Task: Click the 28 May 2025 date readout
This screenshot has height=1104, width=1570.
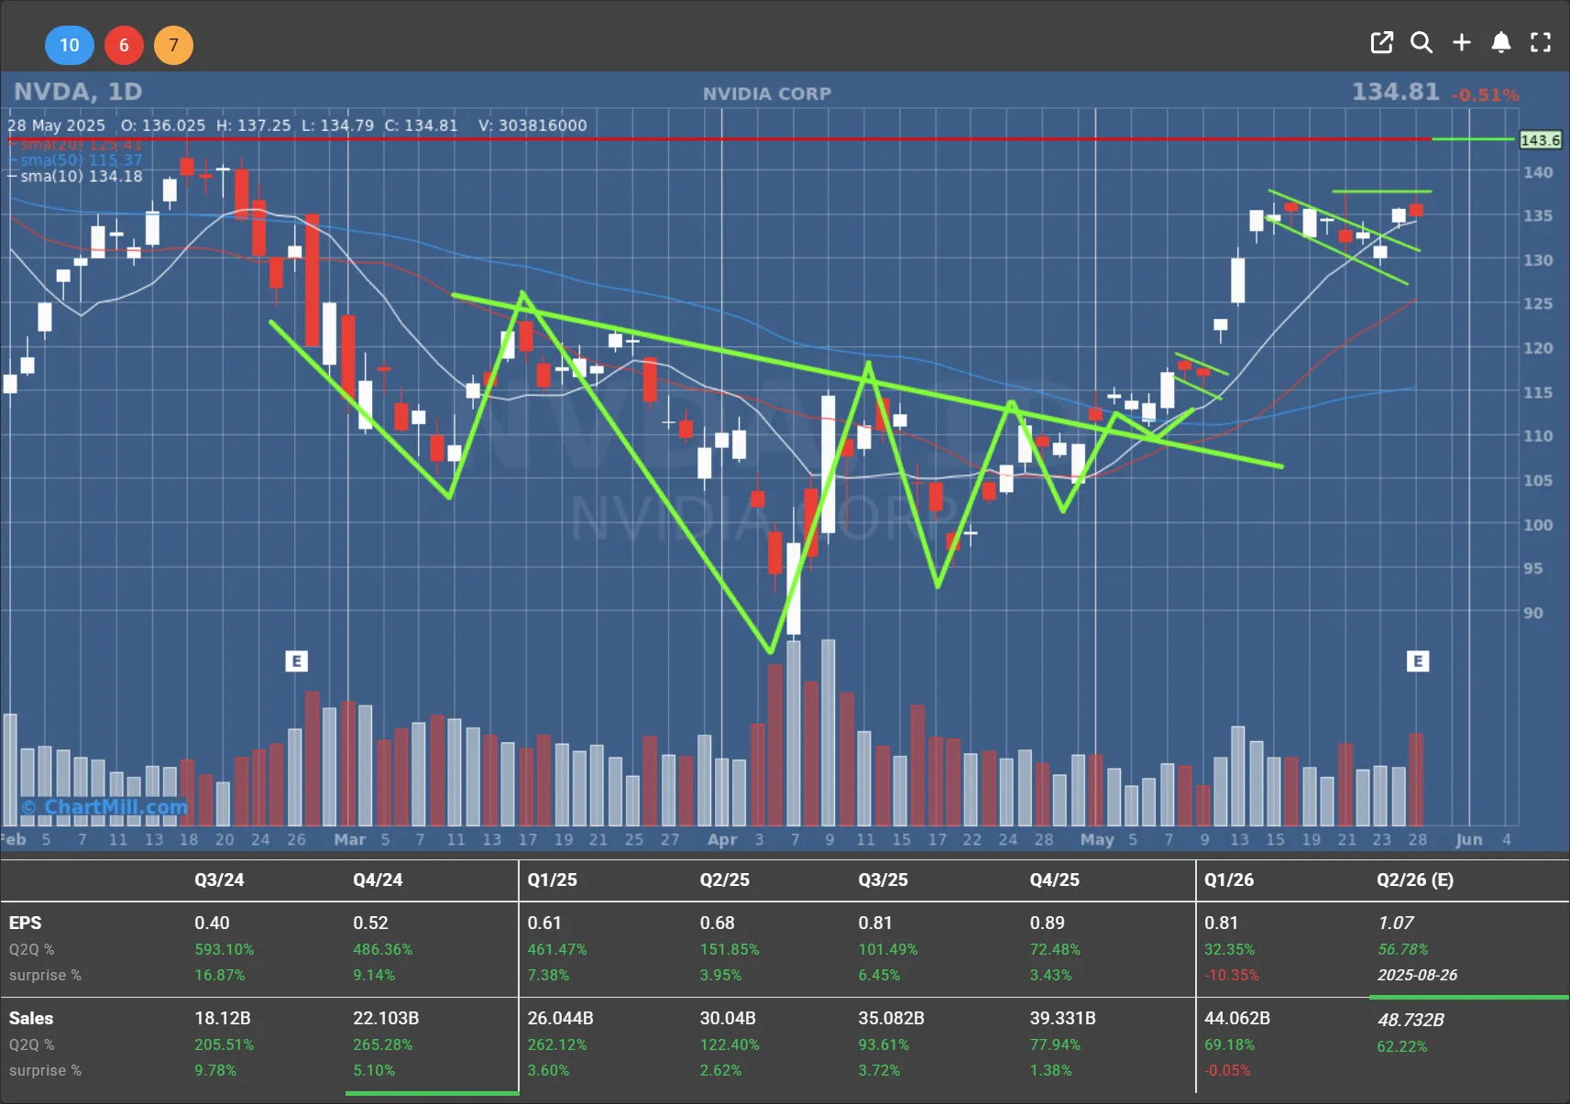Action: click(x=56, y=126)
